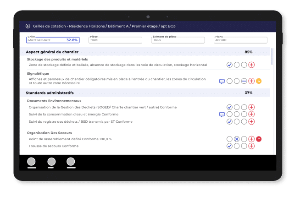Add observation on registre des déchets row
The image size is (300, 213).
tap(251, 122)
